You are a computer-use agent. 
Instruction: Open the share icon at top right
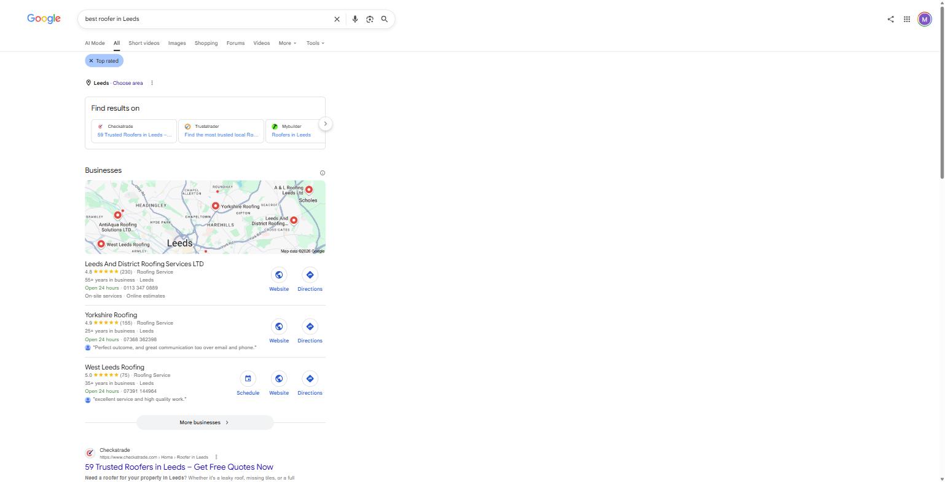coord(890,19)
